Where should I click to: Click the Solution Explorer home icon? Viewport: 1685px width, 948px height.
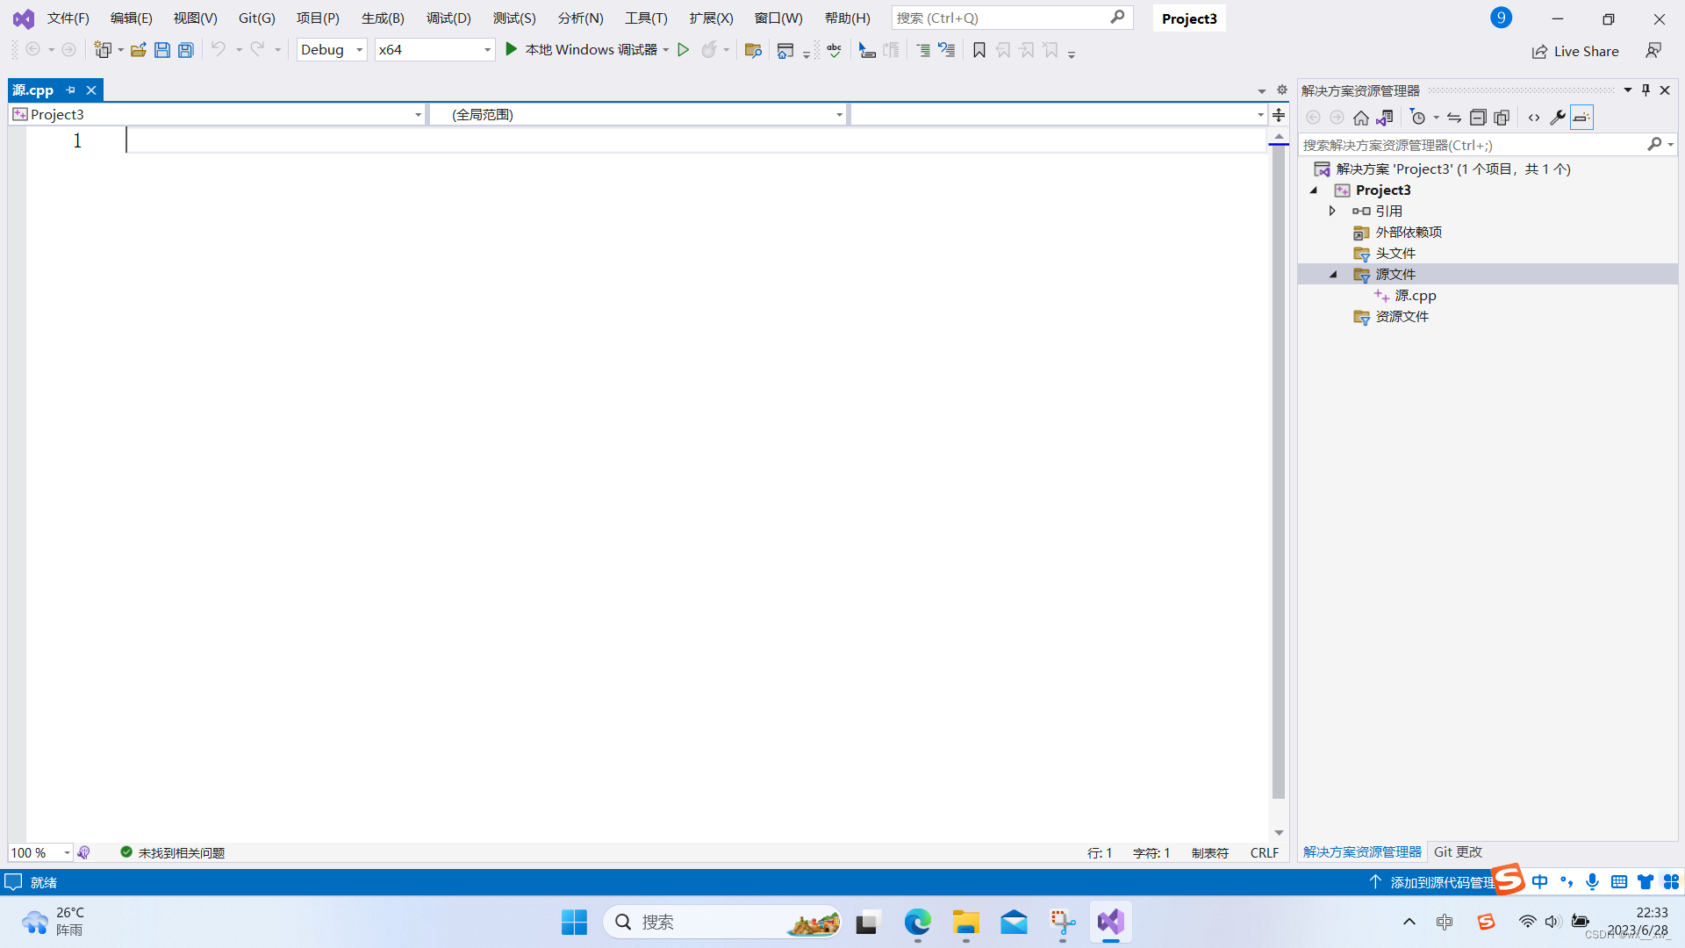(x=1360, y=118)
